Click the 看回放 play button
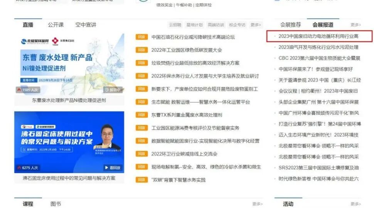The width and height of the screenshot is (374, 208). pos(113,168)
